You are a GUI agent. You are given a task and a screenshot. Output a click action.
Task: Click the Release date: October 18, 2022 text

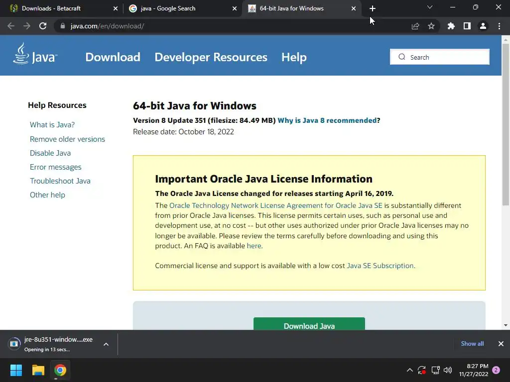[x=183, y=132]
